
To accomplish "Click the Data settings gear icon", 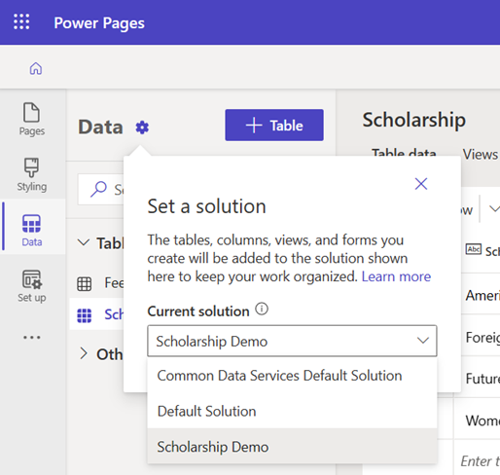I will click(142, 128).
